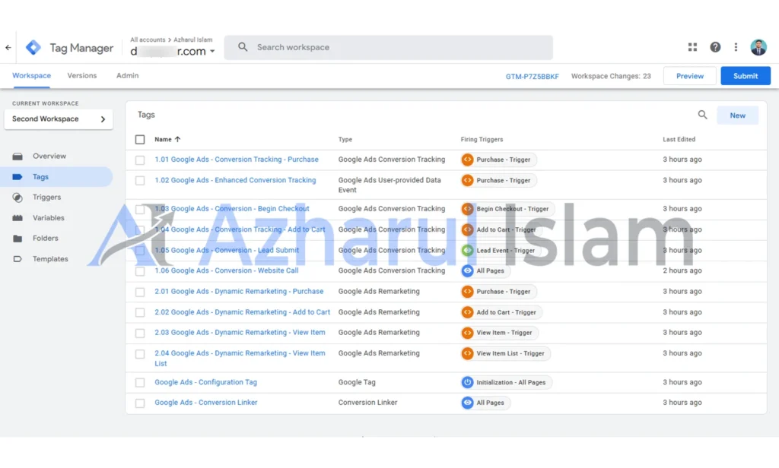Select Tags in the sidebar menu
The height and width of the screenshot is (468, 779).
pyautogui.click(x=56, y=177)
